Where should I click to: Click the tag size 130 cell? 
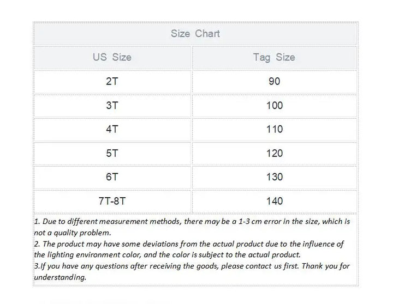(274, 177)
